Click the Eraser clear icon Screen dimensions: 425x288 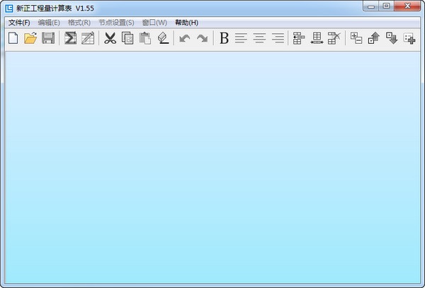coord(163,38)
